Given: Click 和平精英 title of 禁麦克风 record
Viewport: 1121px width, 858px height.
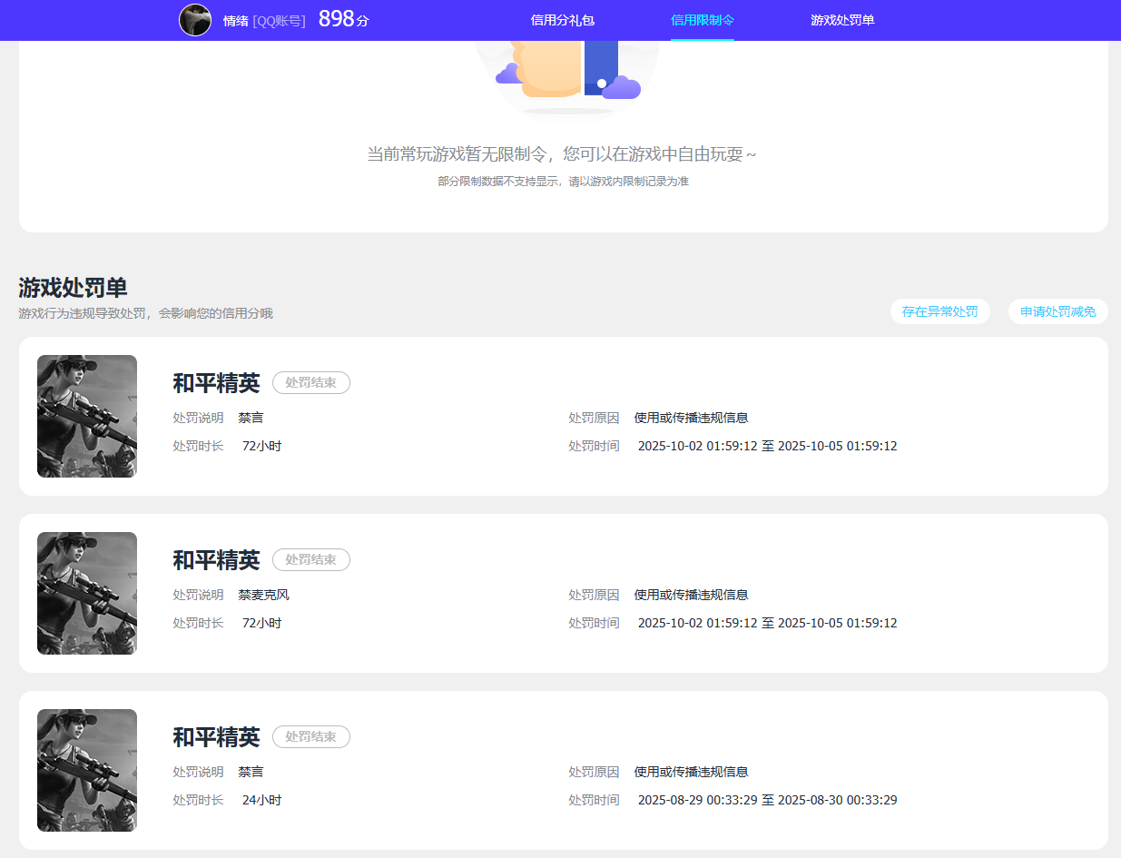Looking at the screenshot, I should click(x=216, y=560).
